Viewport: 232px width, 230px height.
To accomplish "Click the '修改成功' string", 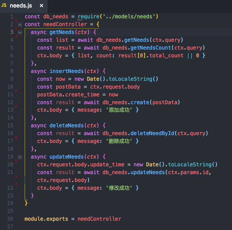I will tap(119, 188).
